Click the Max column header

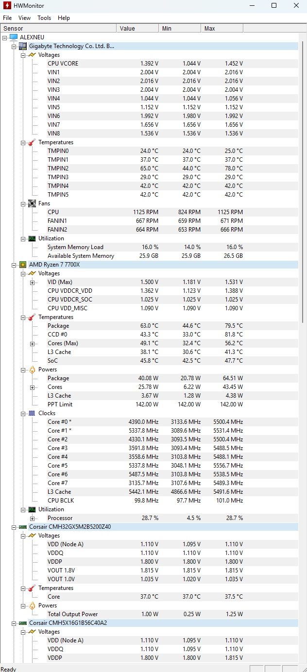[x=222, y=28]
